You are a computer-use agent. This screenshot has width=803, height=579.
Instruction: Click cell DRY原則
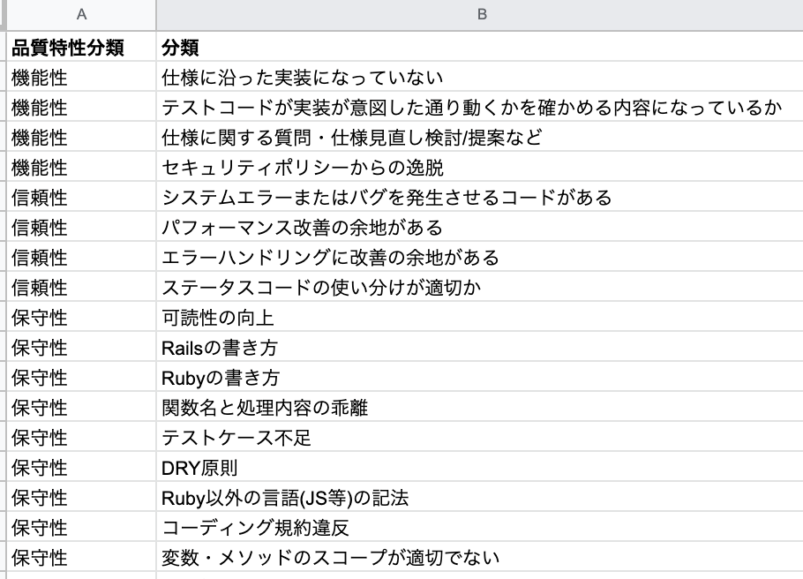[480, 467]
